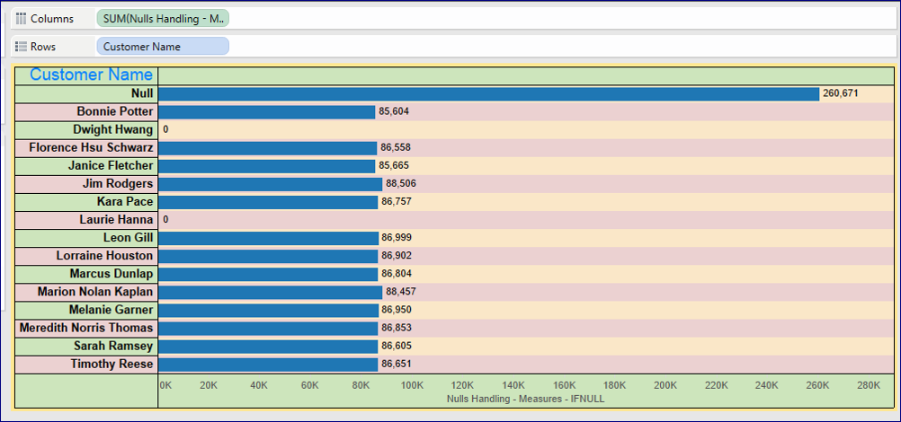Screen dimensions: 901x422
Task: Click the Florence Hsu Schwarz row label
Action: [91, 148]
